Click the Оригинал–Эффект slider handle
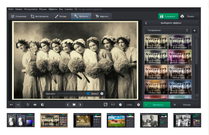This screenshot has width=209, height=135. click(88, 93)
